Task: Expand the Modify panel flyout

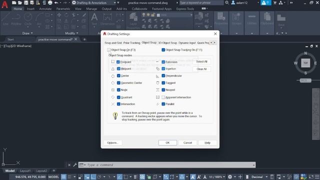Action: coord(71,33)
